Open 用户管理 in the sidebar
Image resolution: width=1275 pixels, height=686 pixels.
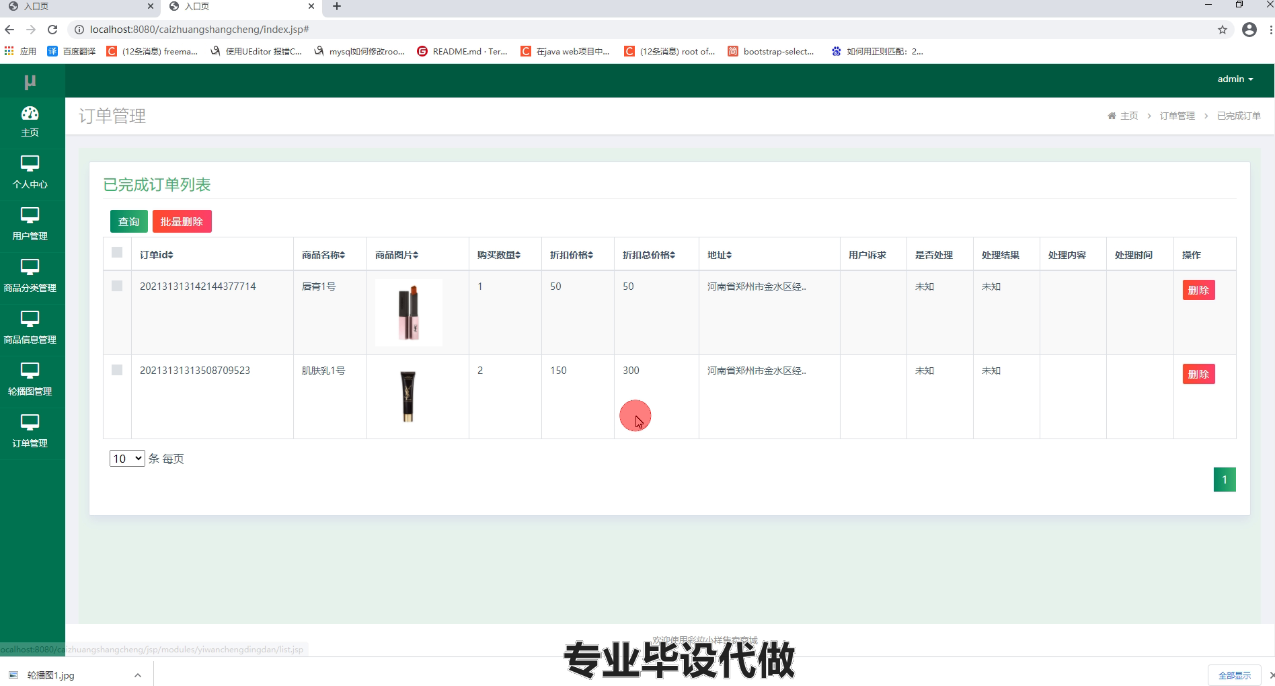[30, 225]
